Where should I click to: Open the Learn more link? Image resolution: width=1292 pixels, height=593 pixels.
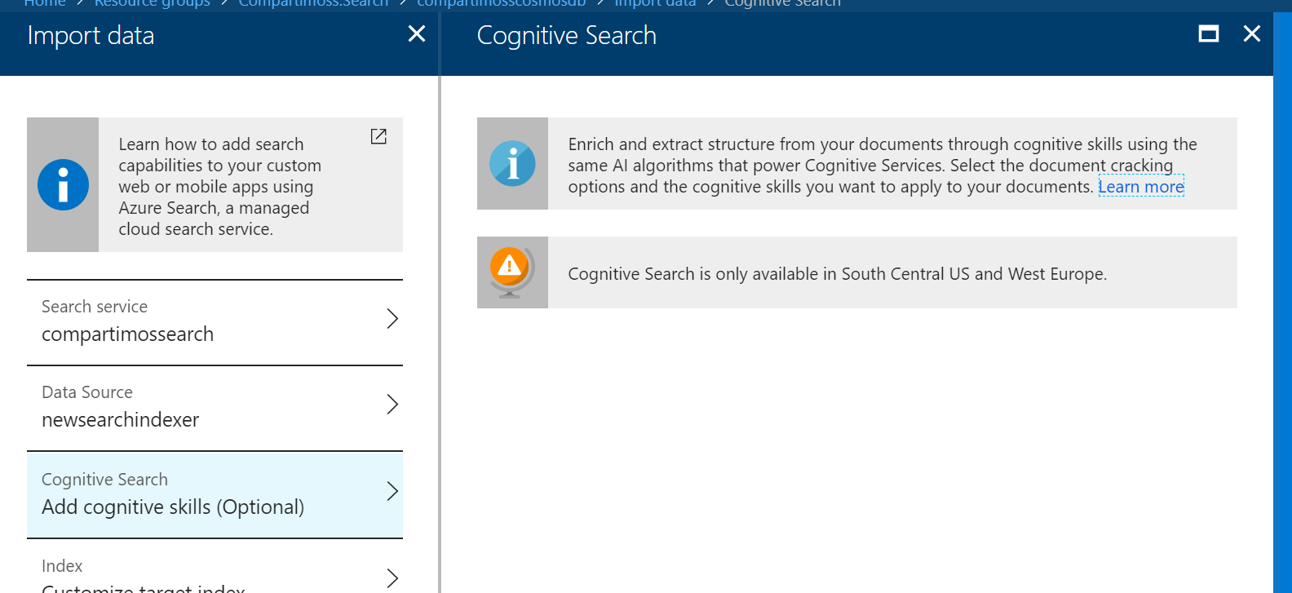tap(1141, 187)
